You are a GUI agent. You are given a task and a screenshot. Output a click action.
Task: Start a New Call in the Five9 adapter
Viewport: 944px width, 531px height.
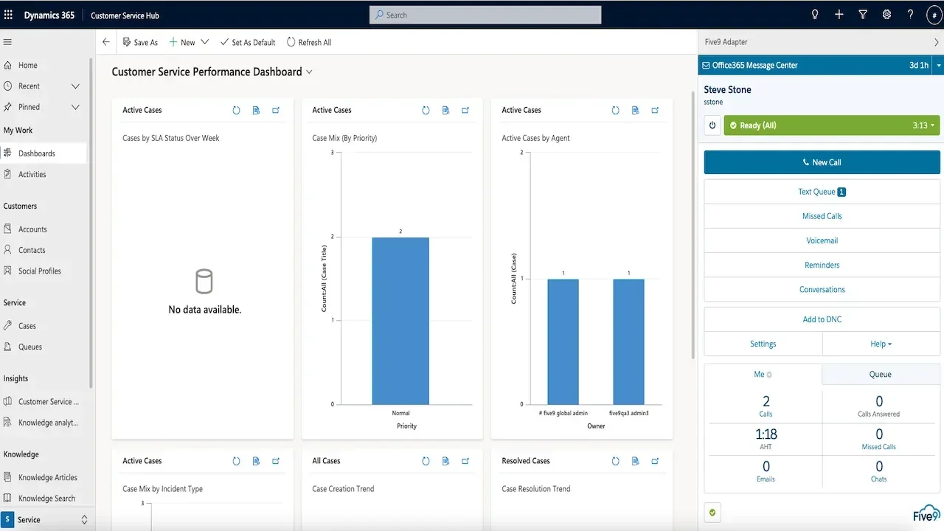click(x=822, y=162)
